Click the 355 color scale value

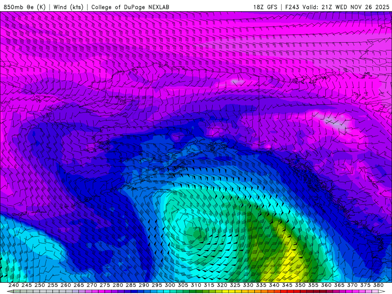point(313,285)
